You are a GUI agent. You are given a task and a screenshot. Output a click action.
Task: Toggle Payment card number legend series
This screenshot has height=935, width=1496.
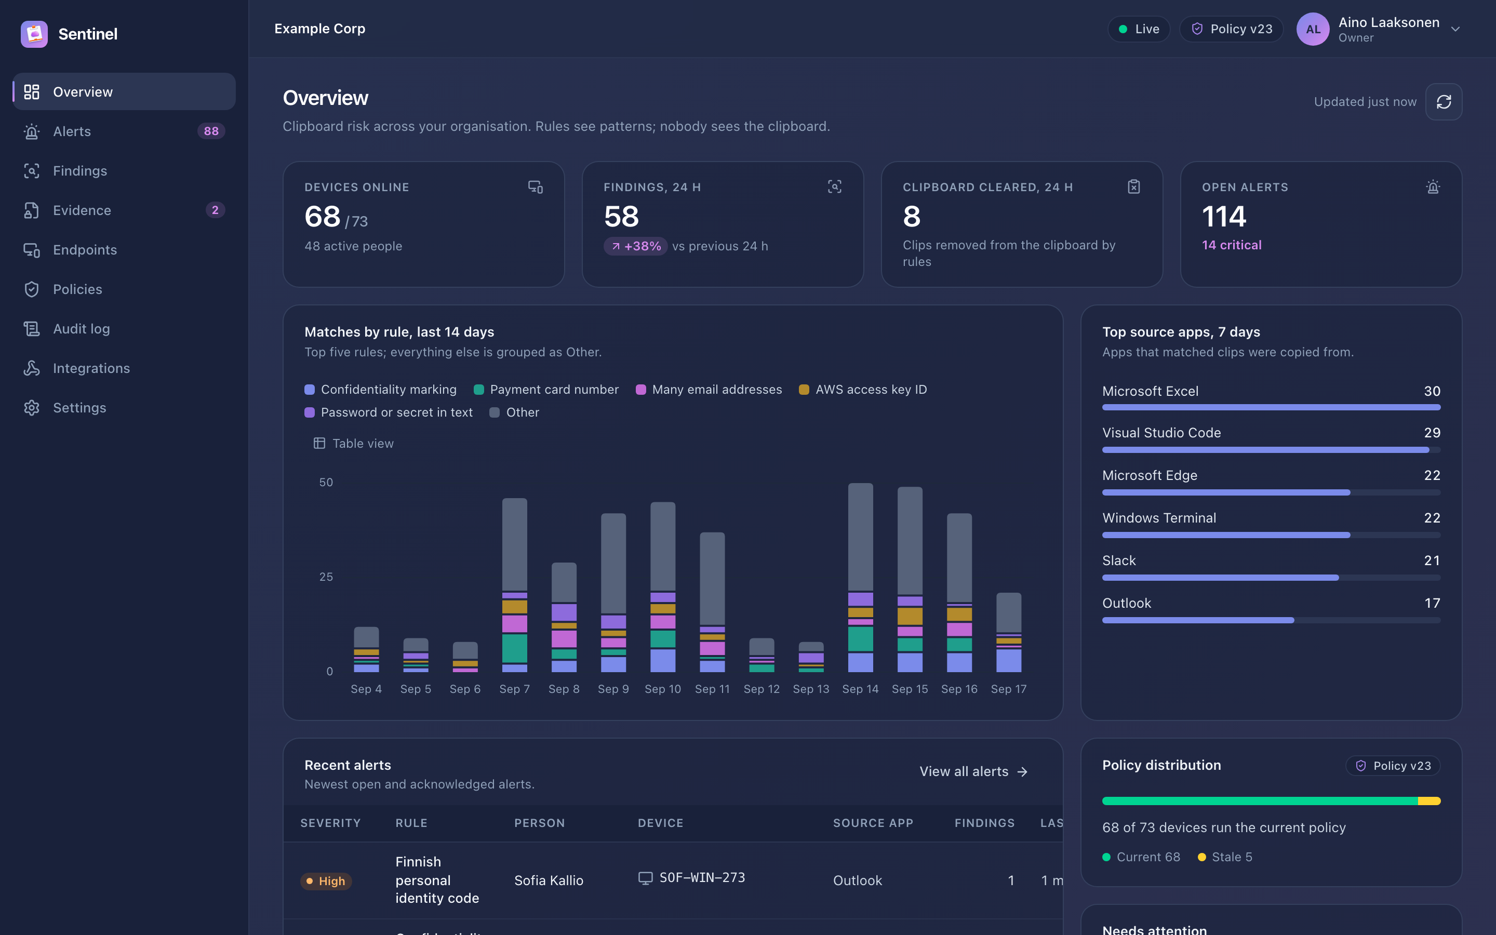pos(546,390)
